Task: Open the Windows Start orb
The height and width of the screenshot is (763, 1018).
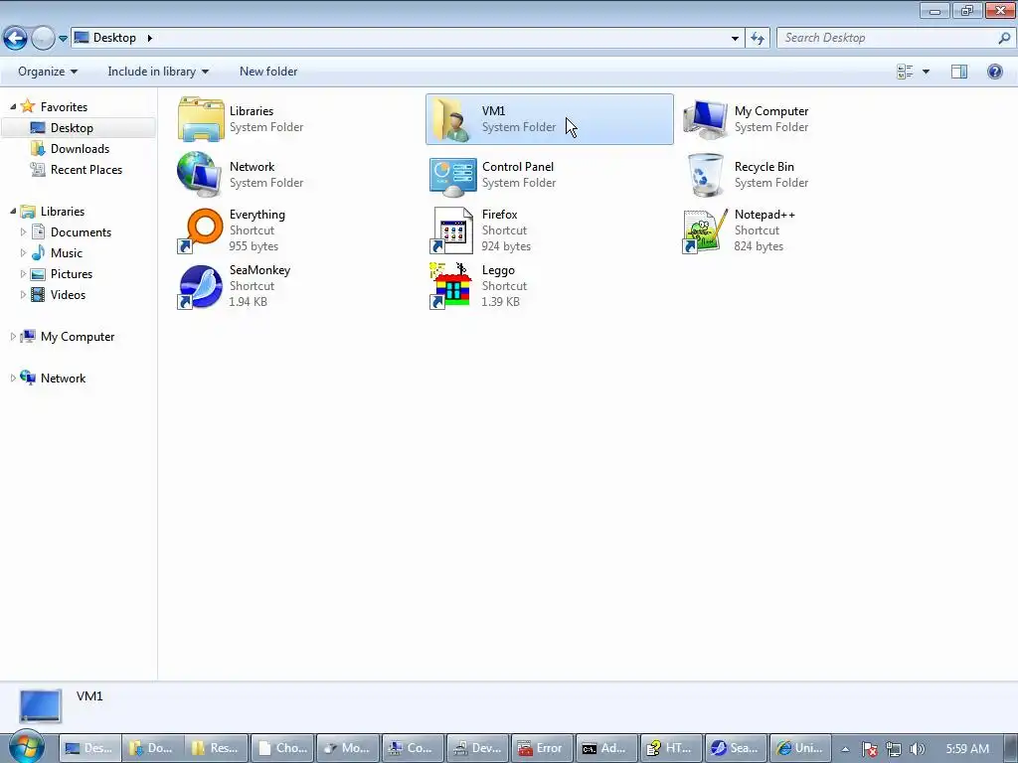Action: (26, 747)
